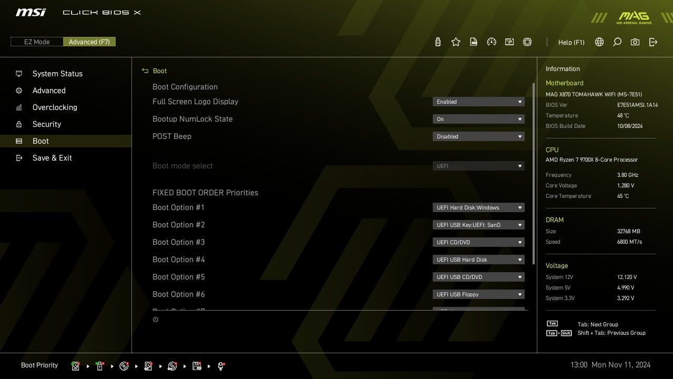Open search with the magnifier icon
The image size is (673, 379).
(x=617, y=42)
